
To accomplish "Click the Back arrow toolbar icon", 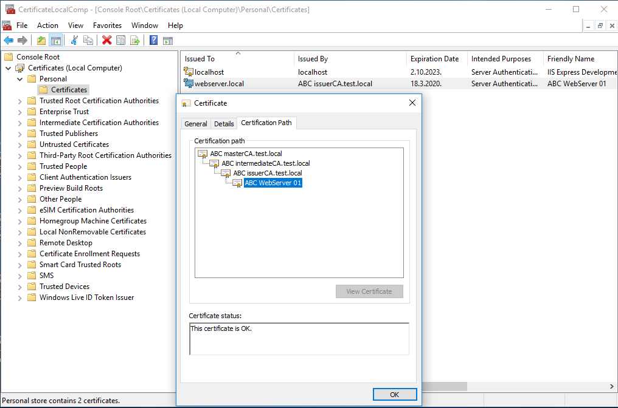I will (9, 40).
